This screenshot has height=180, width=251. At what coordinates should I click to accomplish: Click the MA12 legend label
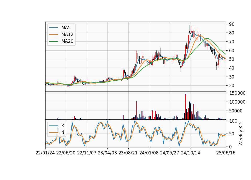coord(67,34)
